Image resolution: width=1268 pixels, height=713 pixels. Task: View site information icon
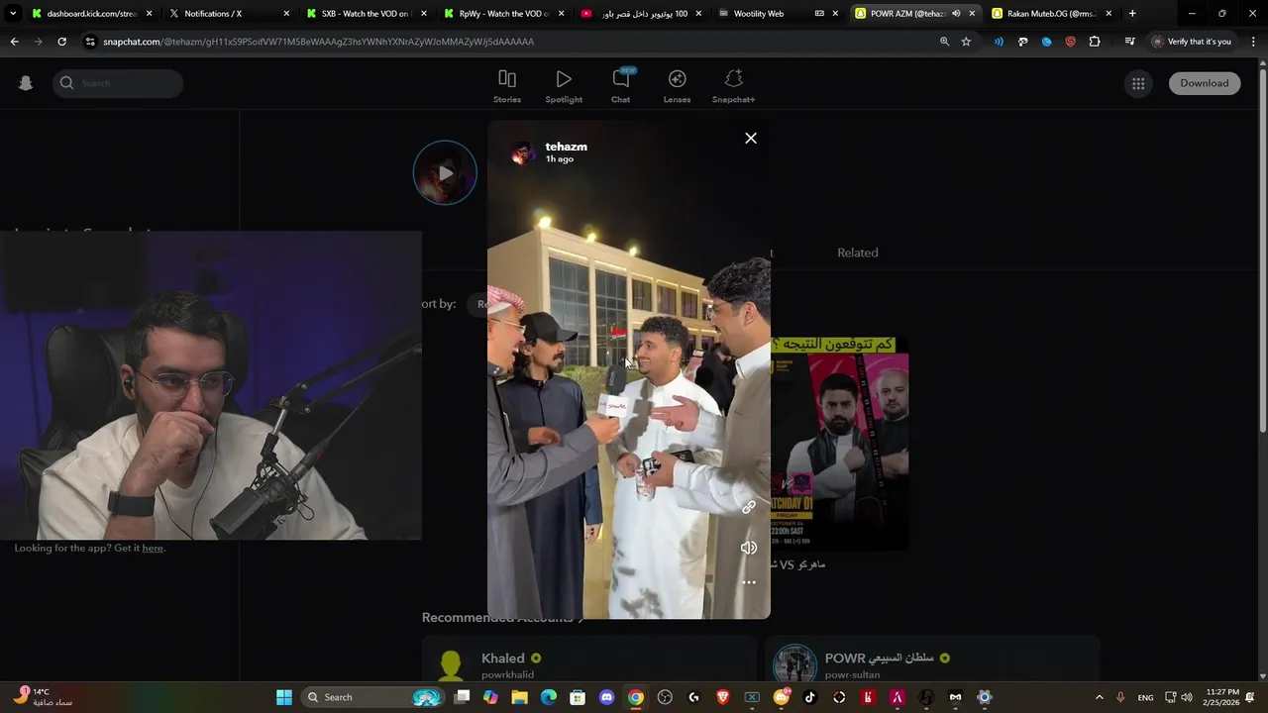click(x=90, y=42)
